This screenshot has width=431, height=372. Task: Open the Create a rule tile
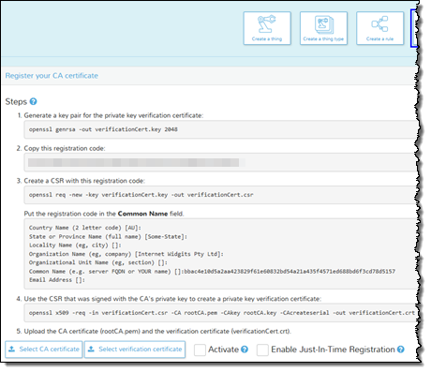[x=379, y=28]
